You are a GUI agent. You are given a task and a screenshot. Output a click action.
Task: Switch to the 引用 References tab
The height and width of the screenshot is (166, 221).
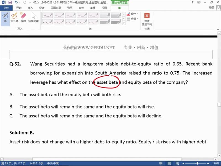tap(70, 8)
